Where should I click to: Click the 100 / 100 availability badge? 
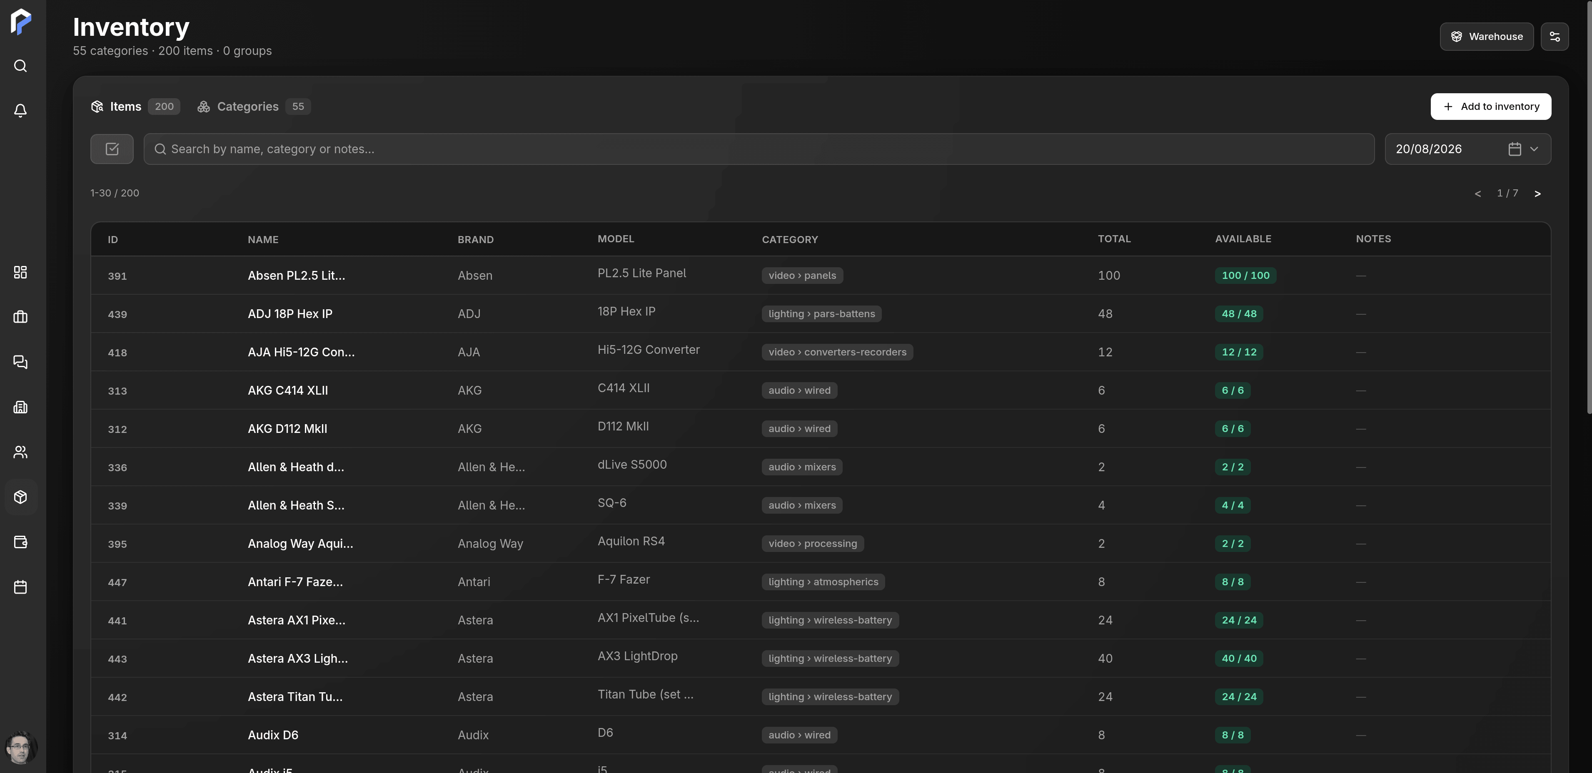click(x=1245, y=276)
